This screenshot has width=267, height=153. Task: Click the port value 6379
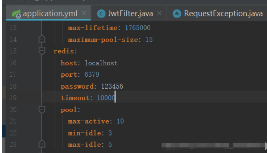(x=92, y=74)
